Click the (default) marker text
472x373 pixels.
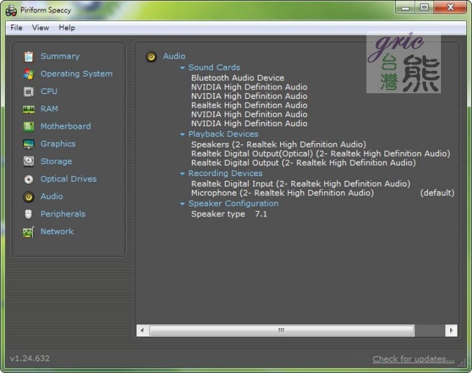click(x=437, y=193)
